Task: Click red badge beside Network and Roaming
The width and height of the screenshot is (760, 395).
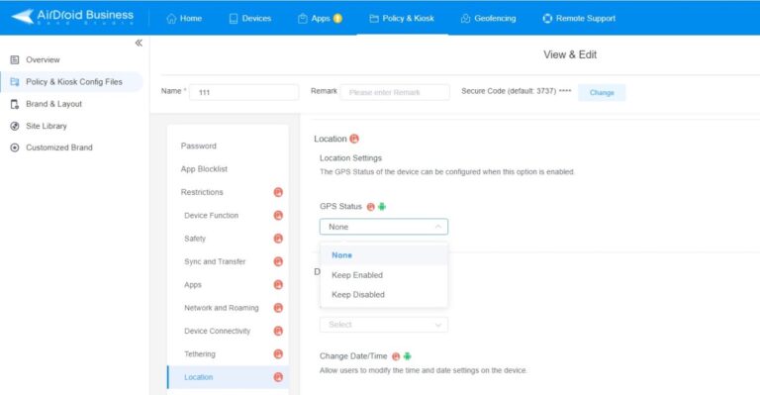Action: 278,308
